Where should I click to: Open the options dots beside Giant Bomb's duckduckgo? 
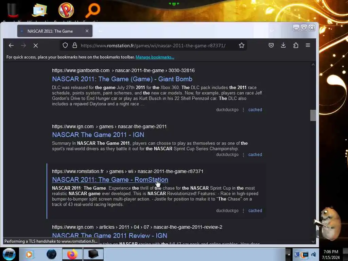[243, 110]
